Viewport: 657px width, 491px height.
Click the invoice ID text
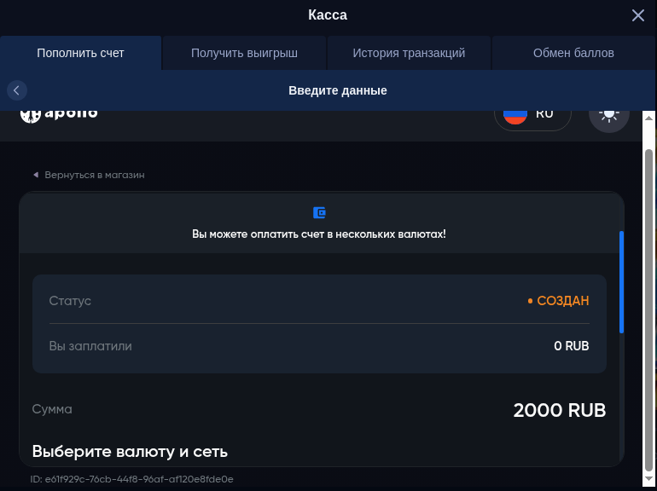click(x=132, y=479)
